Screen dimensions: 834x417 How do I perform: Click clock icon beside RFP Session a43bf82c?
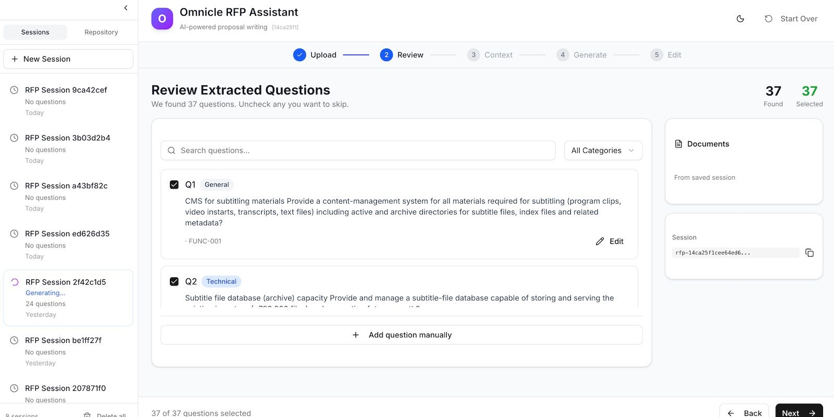(x=15, y=186)
